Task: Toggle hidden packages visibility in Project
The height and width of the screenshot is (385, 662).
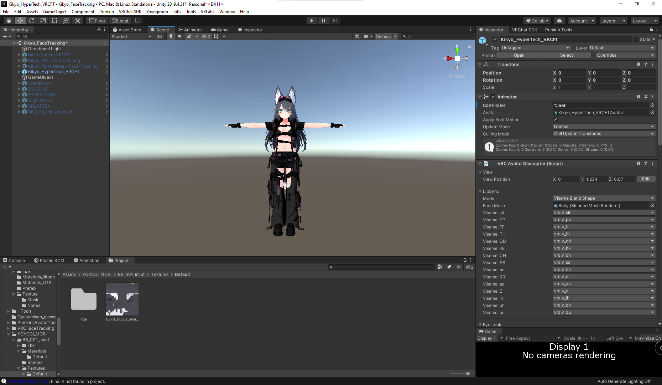Action: coord(469,267)
